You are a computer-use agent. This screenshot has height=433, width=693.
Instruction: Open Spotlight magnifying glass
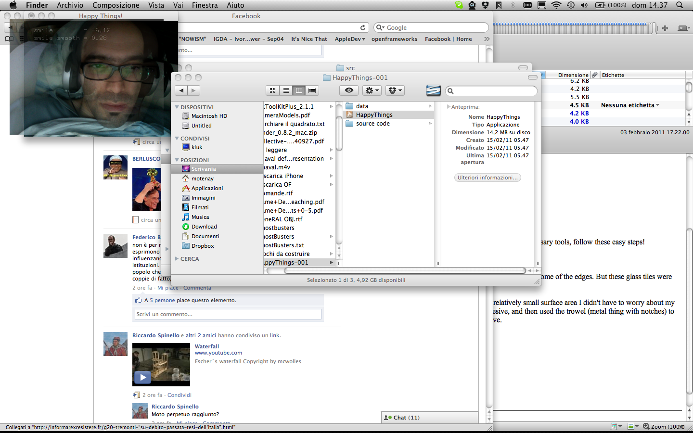pyautogui.click(x=680, y=5)
